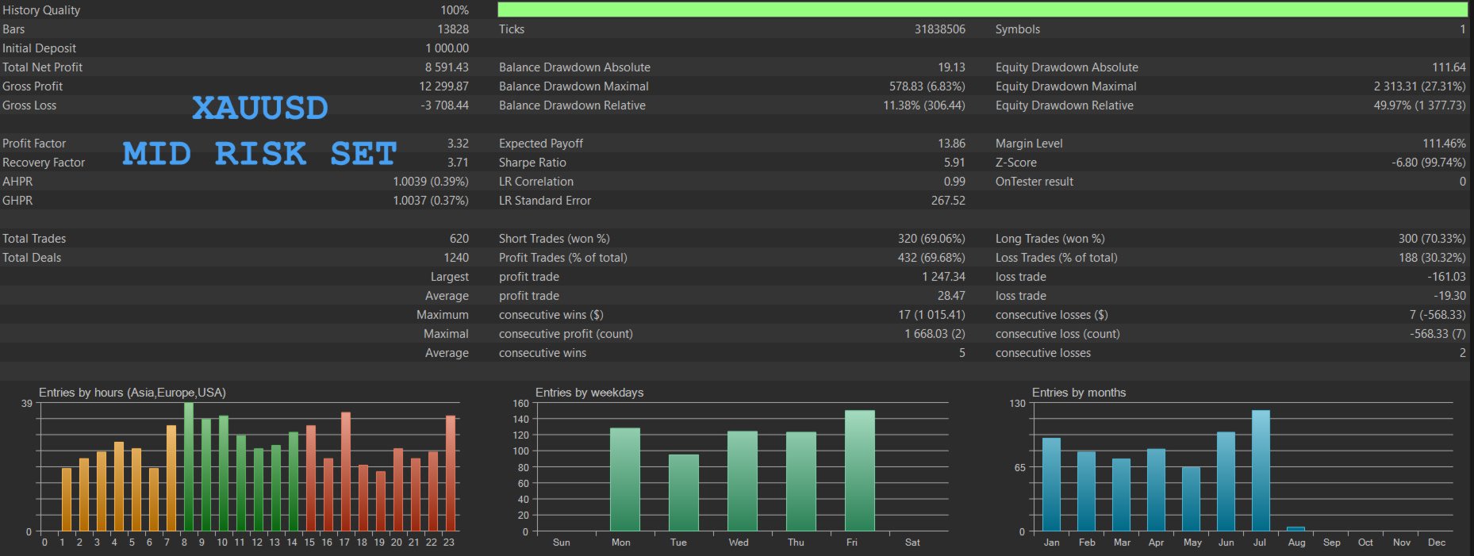The height and width of the screenshot is (556, 1474).
Task: Select the Initial Deposit value 1 000.00
Action: pyautogui.click(x=447, y=48)
